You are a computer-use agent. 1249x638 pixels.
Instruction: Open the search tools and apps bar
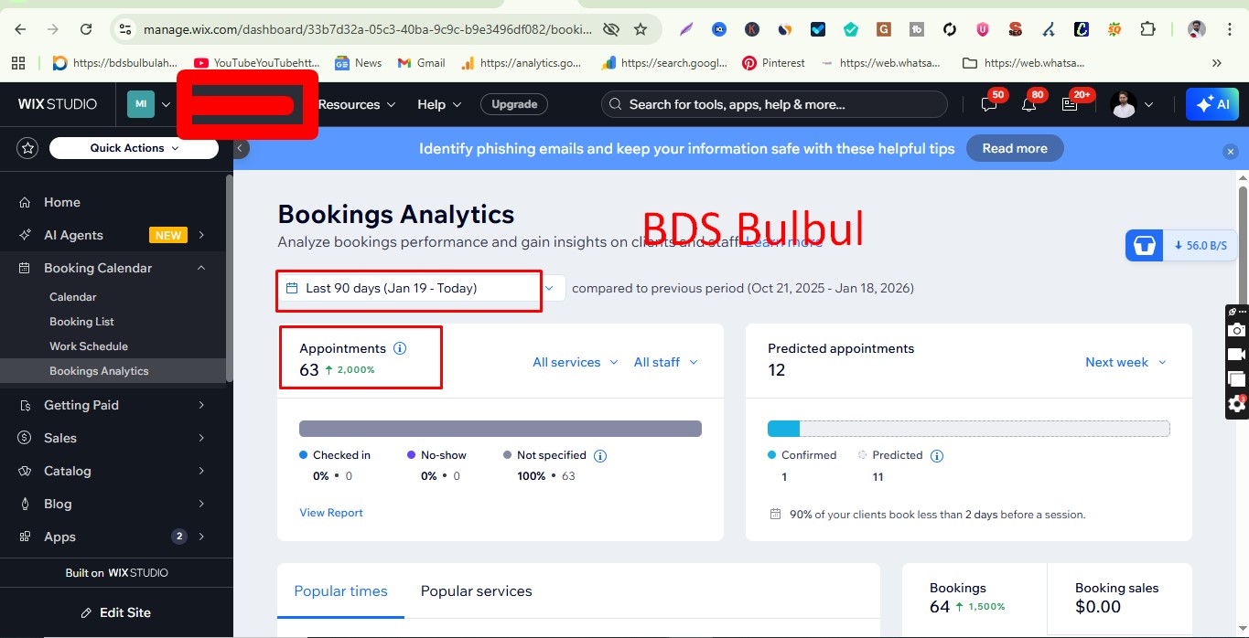point(773,103)
